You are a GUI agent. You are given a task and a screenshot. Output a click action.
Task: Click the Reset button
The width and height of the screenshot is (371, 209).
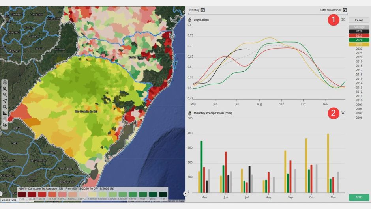click(x=359, y=20)
